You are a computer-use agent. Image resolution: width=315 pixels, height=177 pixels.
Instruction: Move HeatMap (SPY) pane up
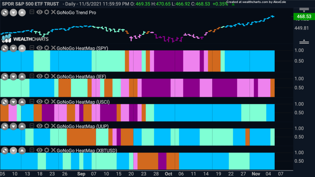22,48
